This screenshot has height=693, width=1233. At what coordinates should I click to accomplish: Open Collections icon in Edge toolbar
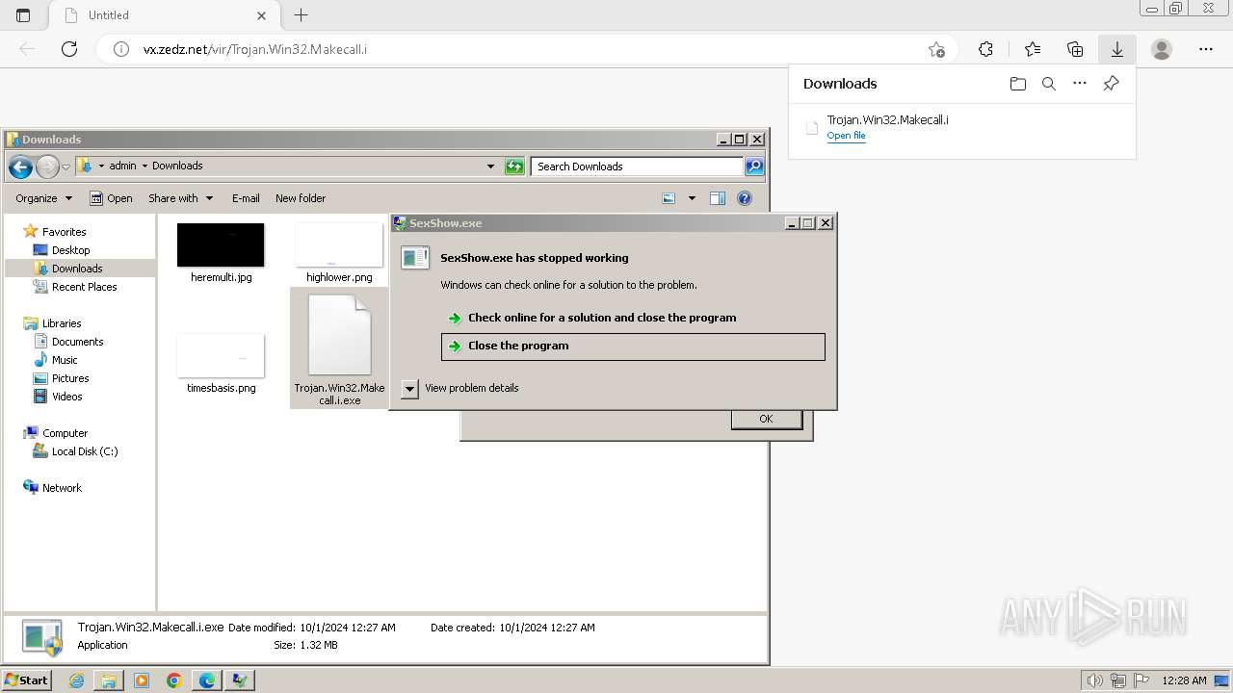coord(1075,49)
